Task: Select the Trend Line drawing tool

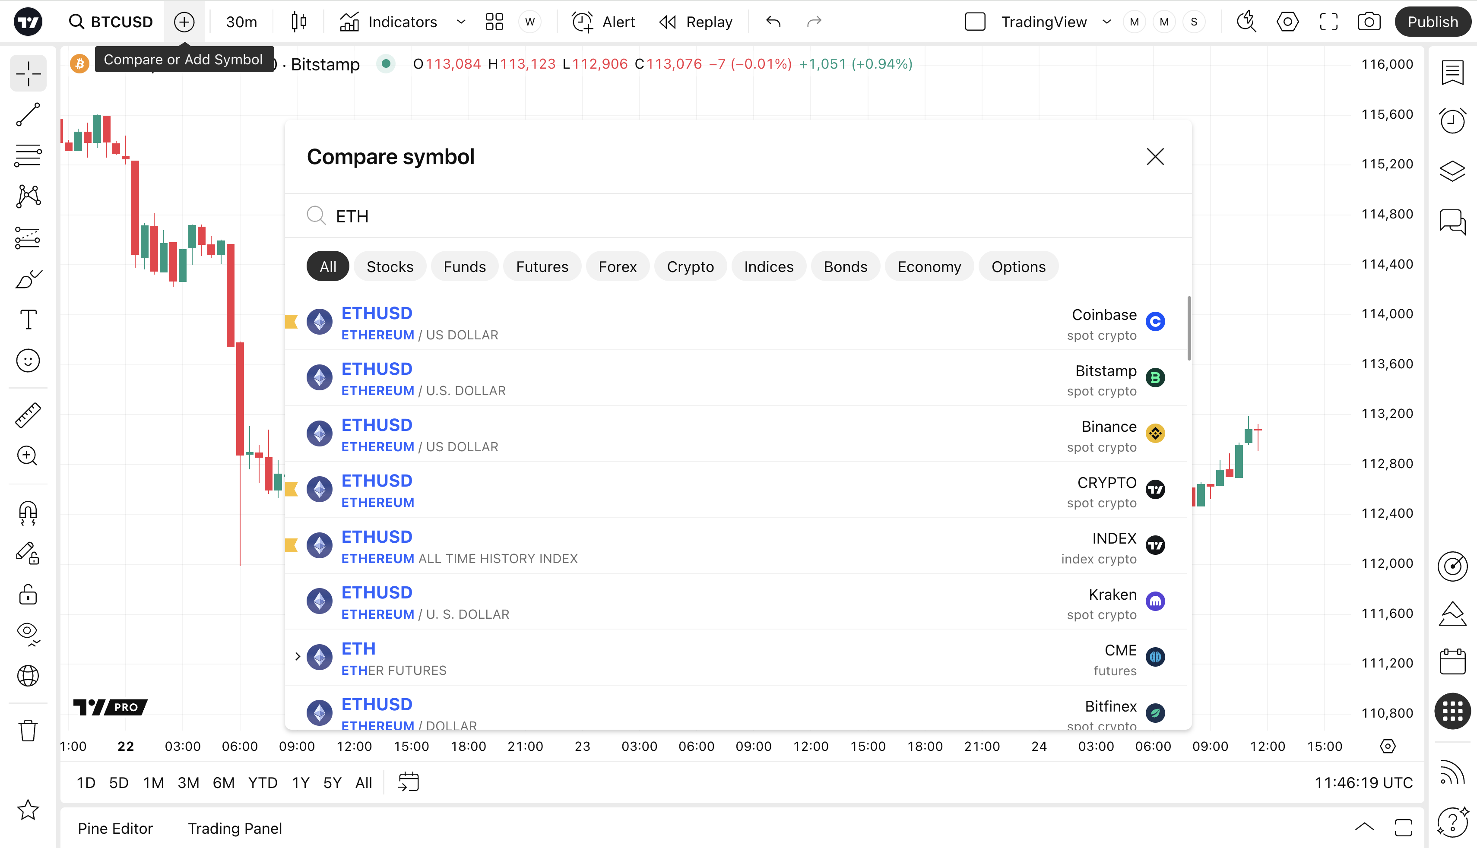Action: (28, 115)
